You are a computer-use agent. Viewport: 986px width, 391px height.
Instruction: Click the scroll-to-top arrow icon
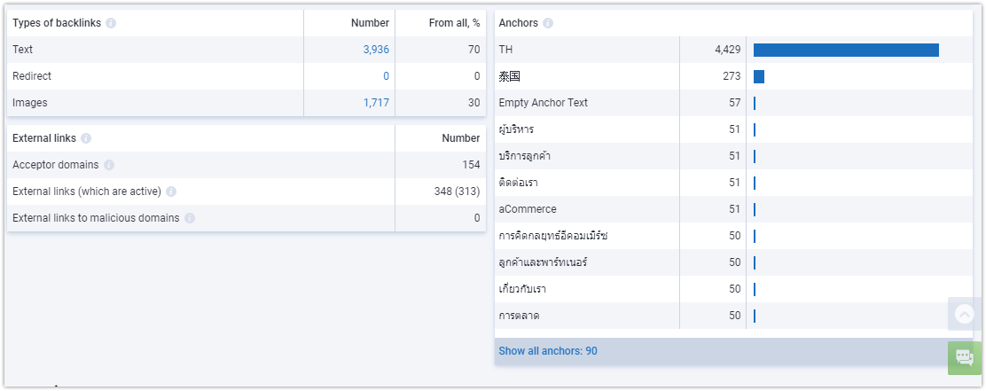coord(964,314)
